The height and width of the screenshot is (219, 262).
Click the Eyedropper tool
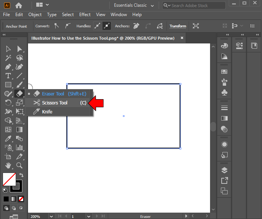tap(8, 139)
